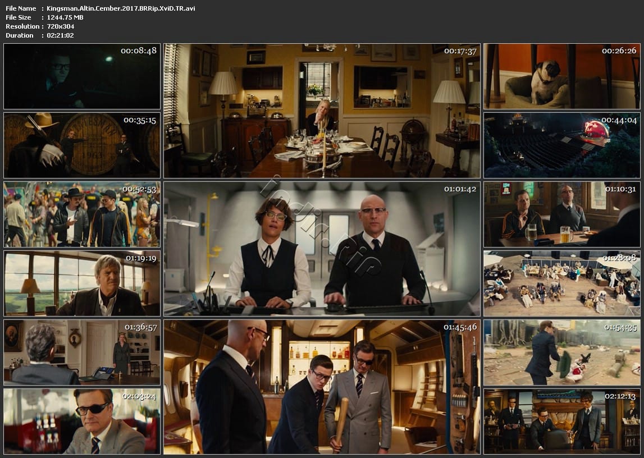Select the sunglasses man frame at 02:03:24

[82, 421]
